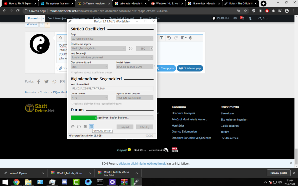Open new Chrome tab plus button

264,3
